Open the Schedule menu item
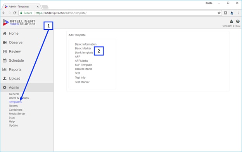Image resolution: width=242 pixels, height=152 pixels. (16, 61)
